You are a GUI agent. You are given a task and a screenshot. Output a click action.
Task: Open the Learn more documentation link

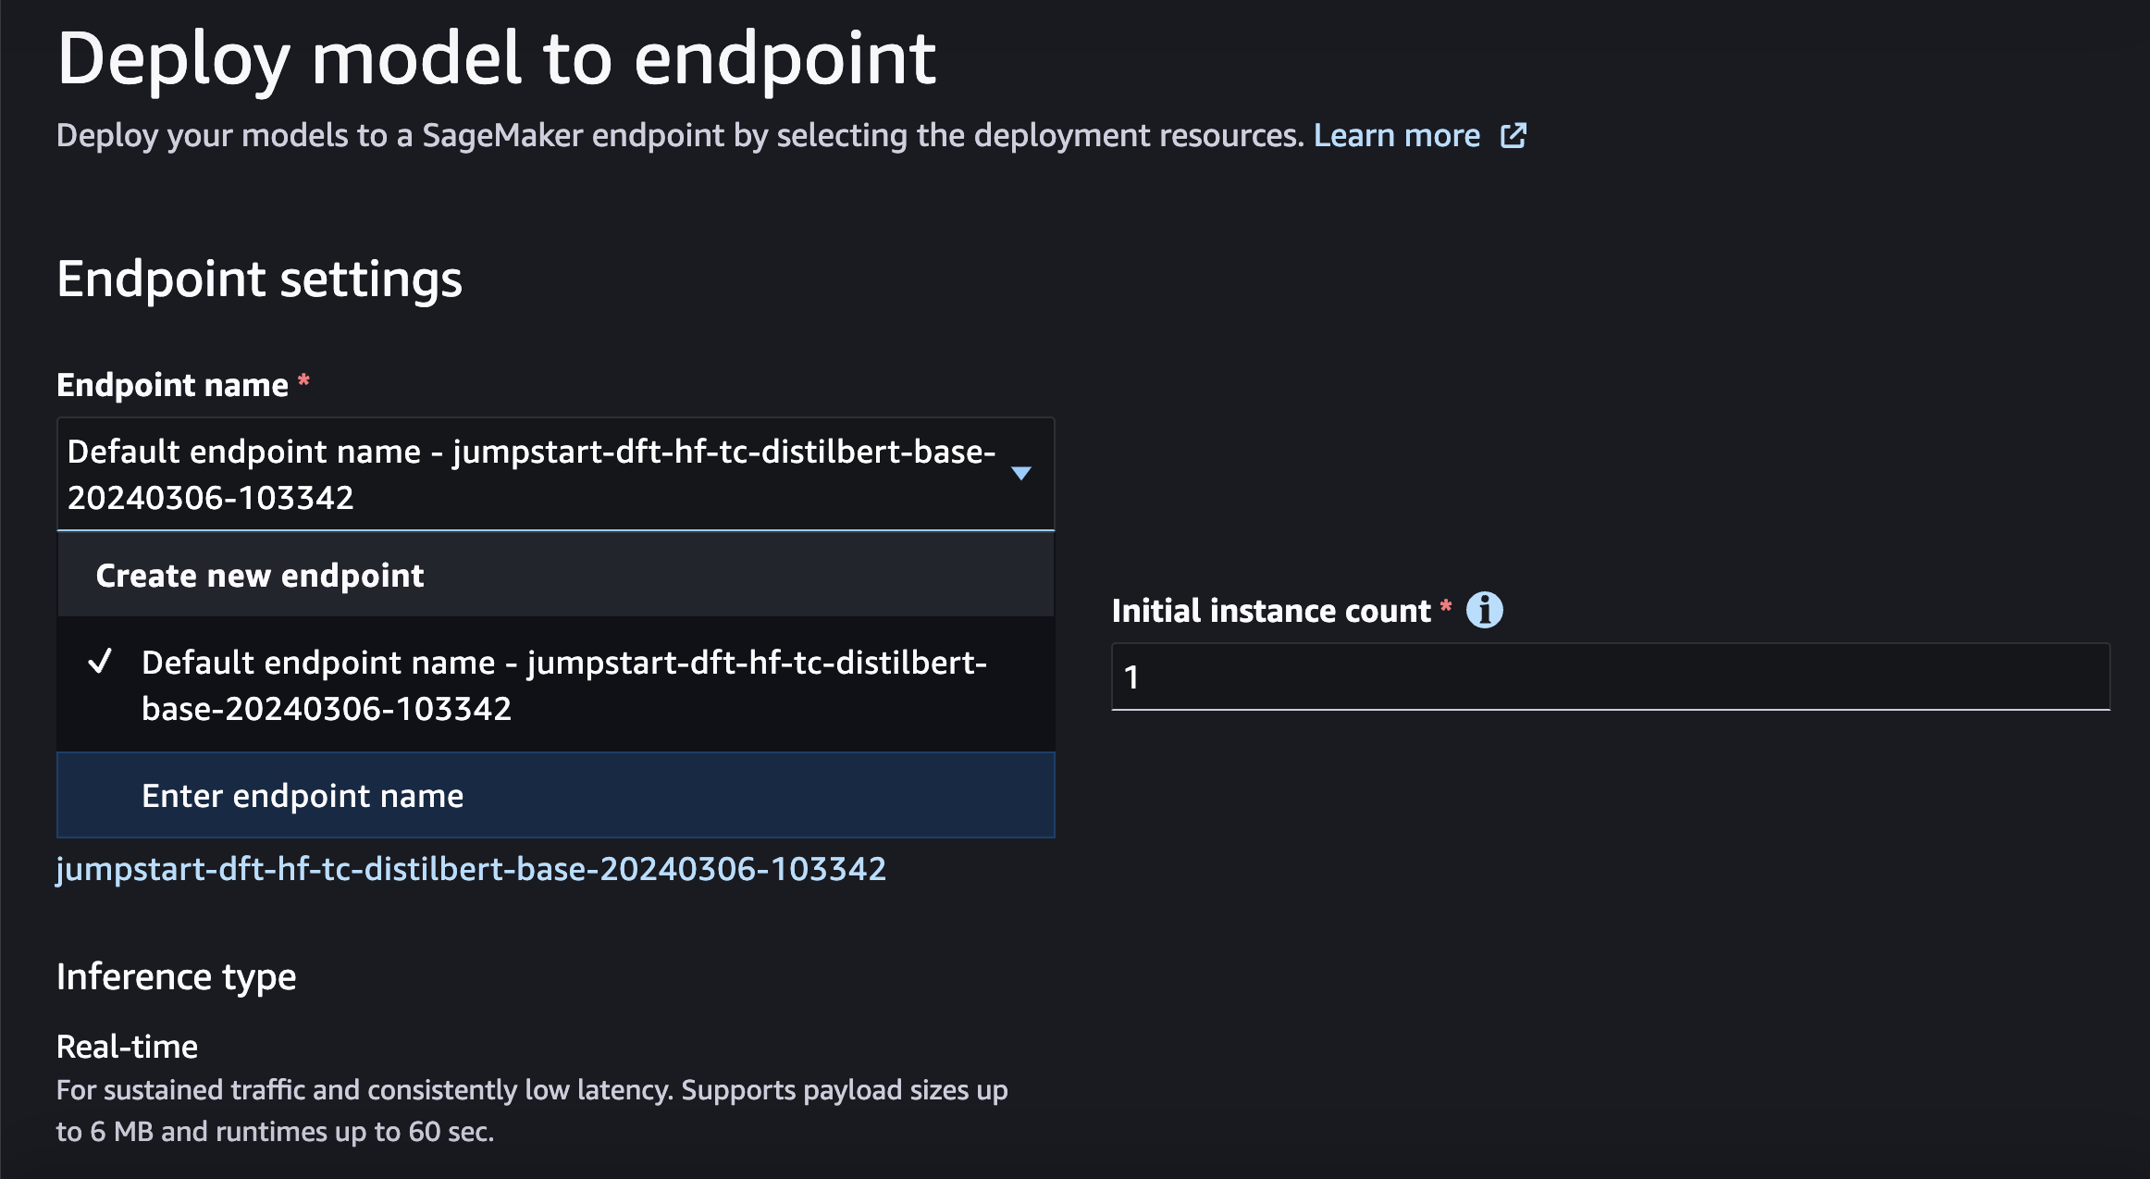coord(1397,135)
